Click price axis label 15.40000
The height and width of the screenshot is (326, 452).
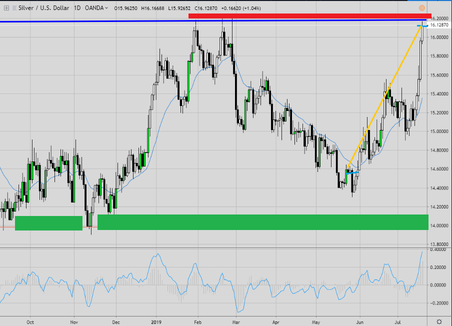tap(439, 93)
